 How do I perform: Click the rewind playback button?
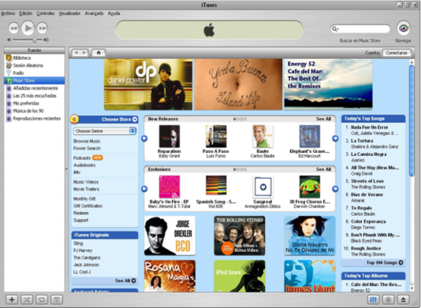click(x=14, y=28)
